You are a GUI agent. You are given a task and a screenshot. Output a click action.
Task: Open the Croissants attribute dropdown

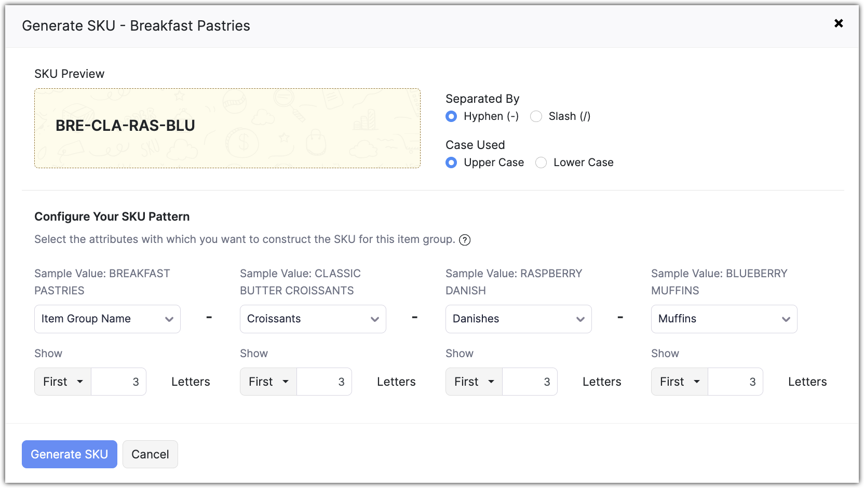(313, 319)
